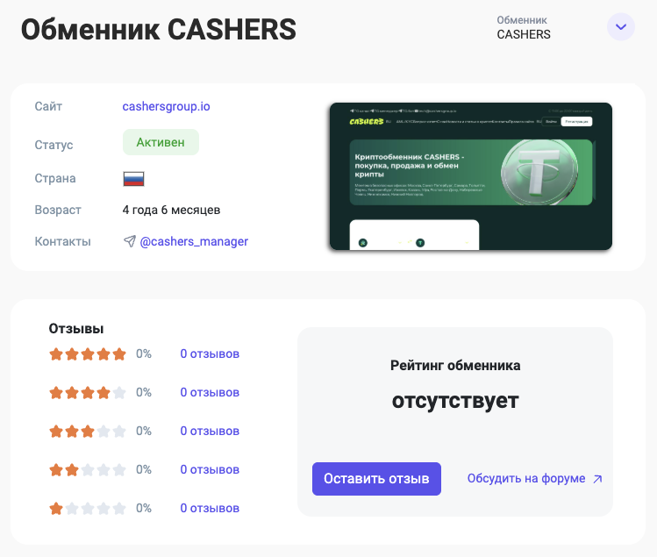Click the external arrow icon beside форуме

(597, 479)
